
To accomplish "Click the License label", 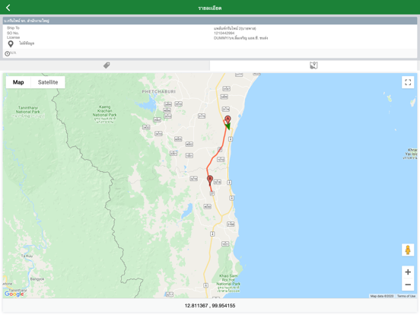I will [x=13, y=37].
